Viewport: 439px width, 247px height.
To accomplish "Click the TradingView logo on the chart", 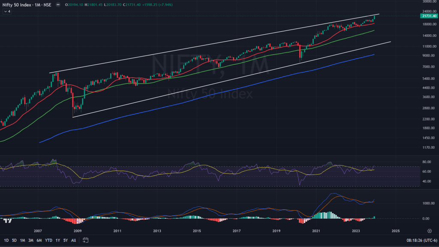I will point(7,221).
